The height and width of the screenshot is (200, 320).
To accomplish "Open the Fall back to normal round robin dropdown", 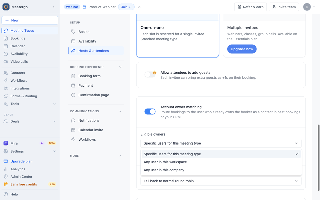I will tap(221, 181).
